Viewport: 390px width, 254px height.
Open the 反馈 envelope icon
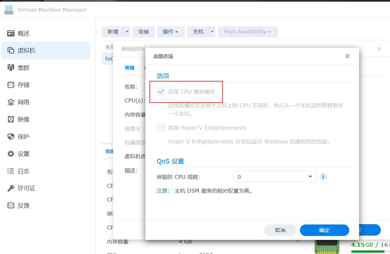[x=11, y=205]
